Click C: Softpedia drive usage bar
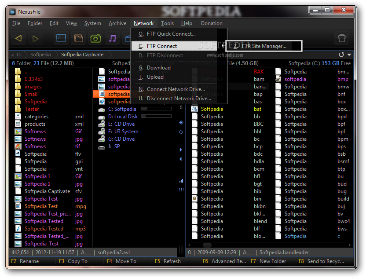 [x=156, y=109]
